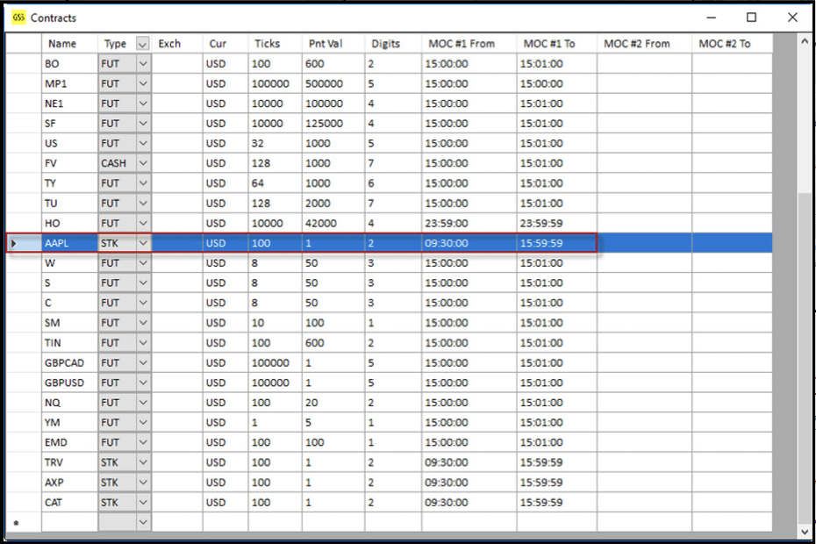Click the scrollbar down arrow
The width and height of the screenshot is (816, 544).
tap(805, 532)
